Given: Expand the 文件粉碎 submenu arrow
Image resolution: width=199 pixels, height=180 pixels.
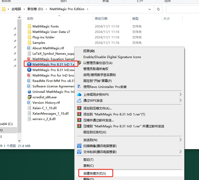Looking at the screenshot, I should (180, 152).
